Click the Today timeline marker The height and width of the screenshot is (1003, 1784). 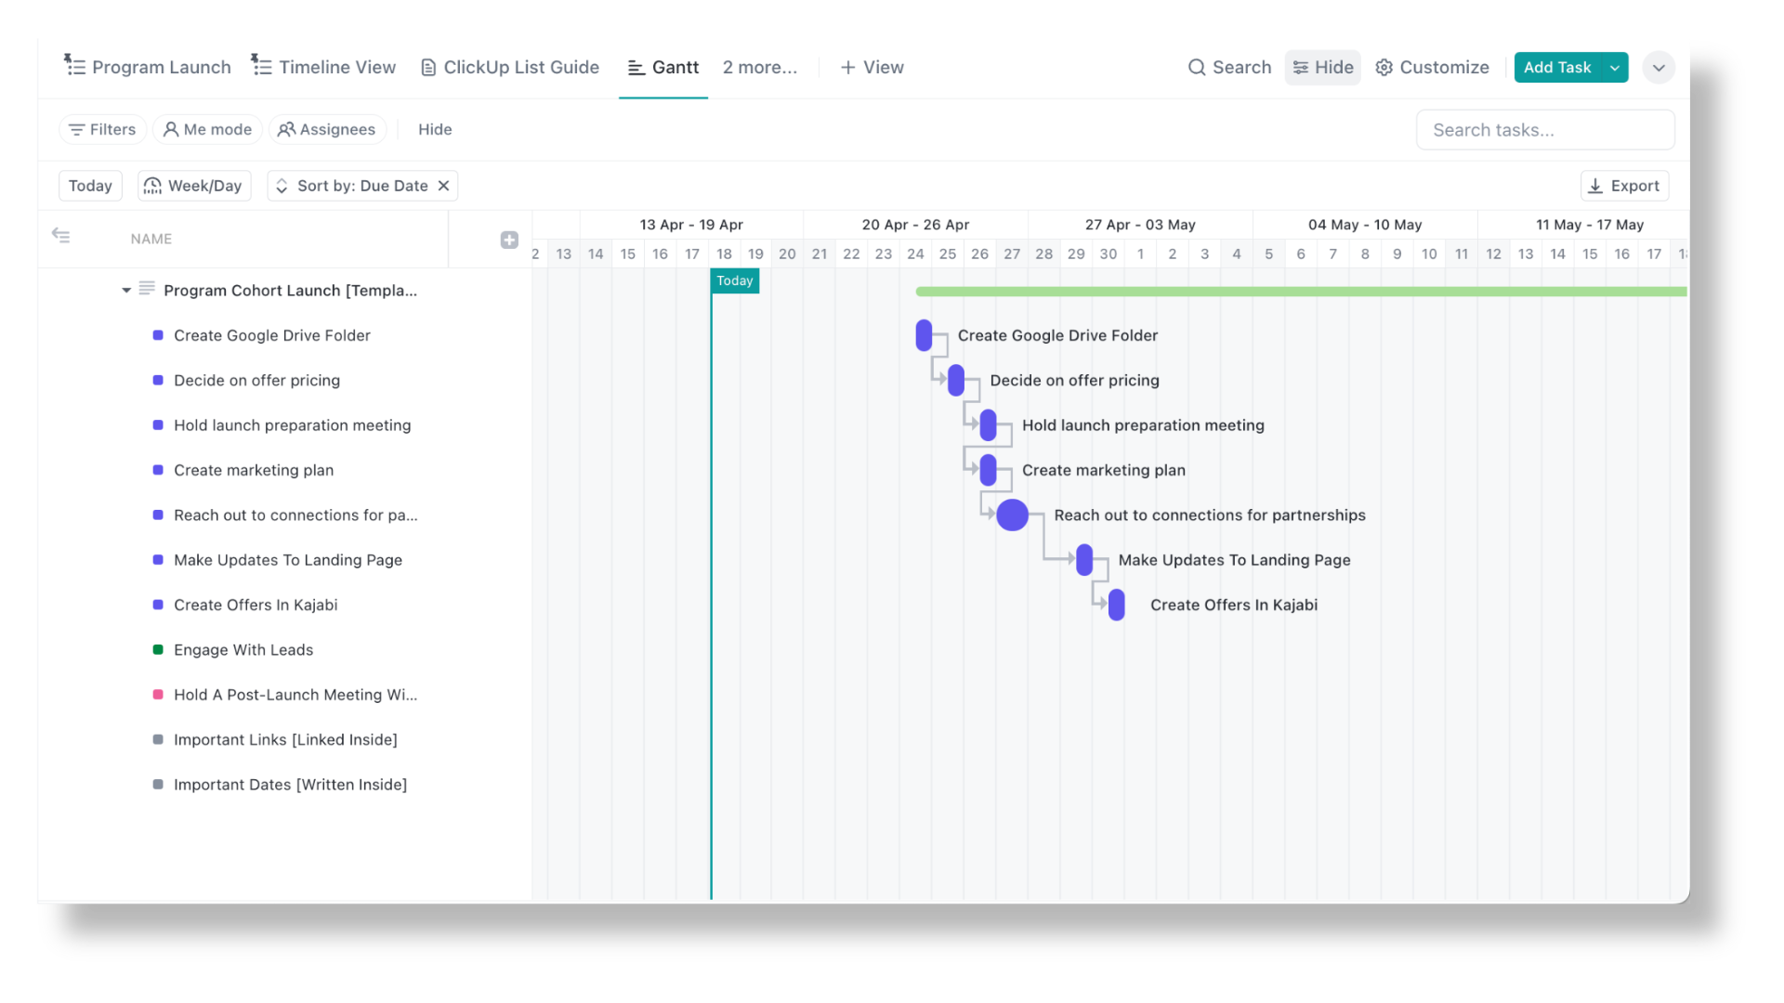[x=734, y=280]
